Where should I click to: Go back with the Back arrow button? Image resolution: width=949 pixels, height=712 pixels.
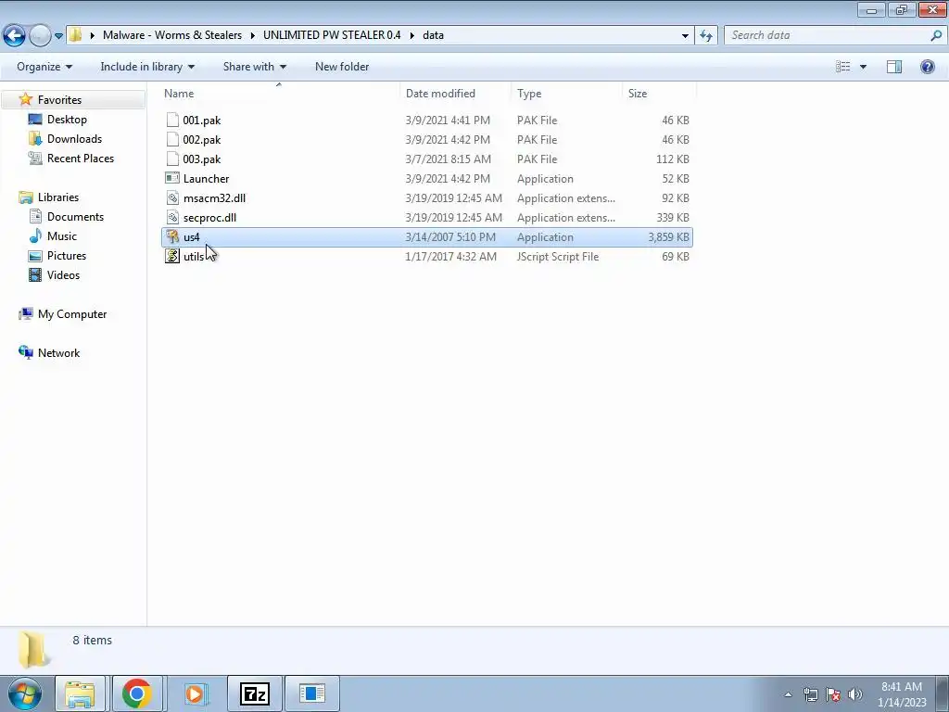[15, 36]
